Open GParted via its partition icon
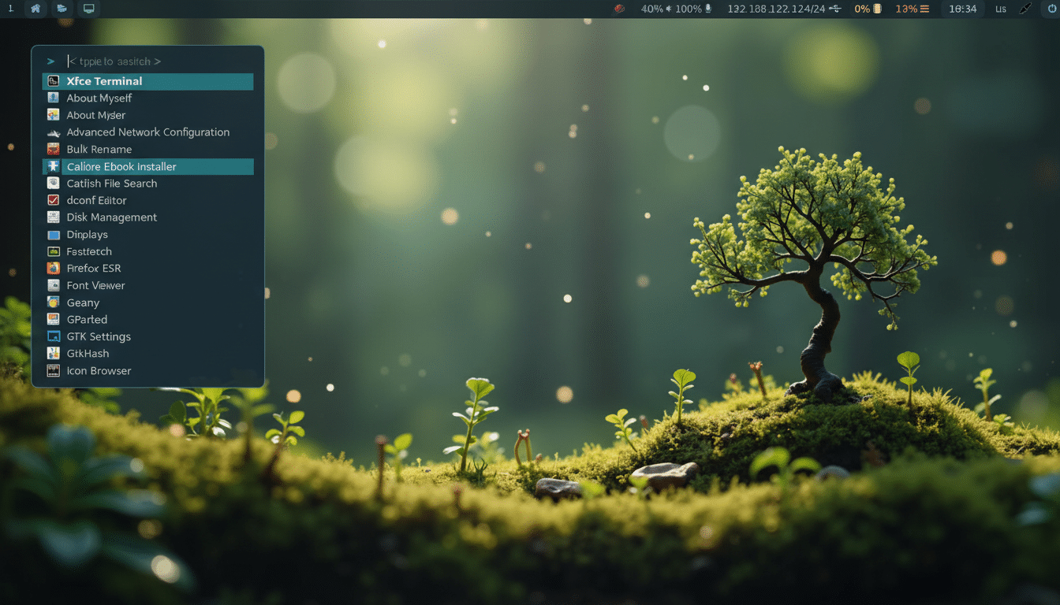Image resolution: width=1060 pixels, height=605 pixels. pos(53,319)
